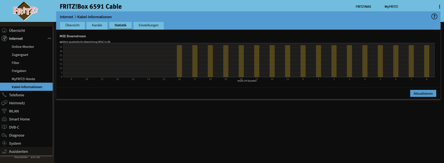The image size is (444, 163).
Task: Click the Diagnose icon
Action: tap(4, 135)
